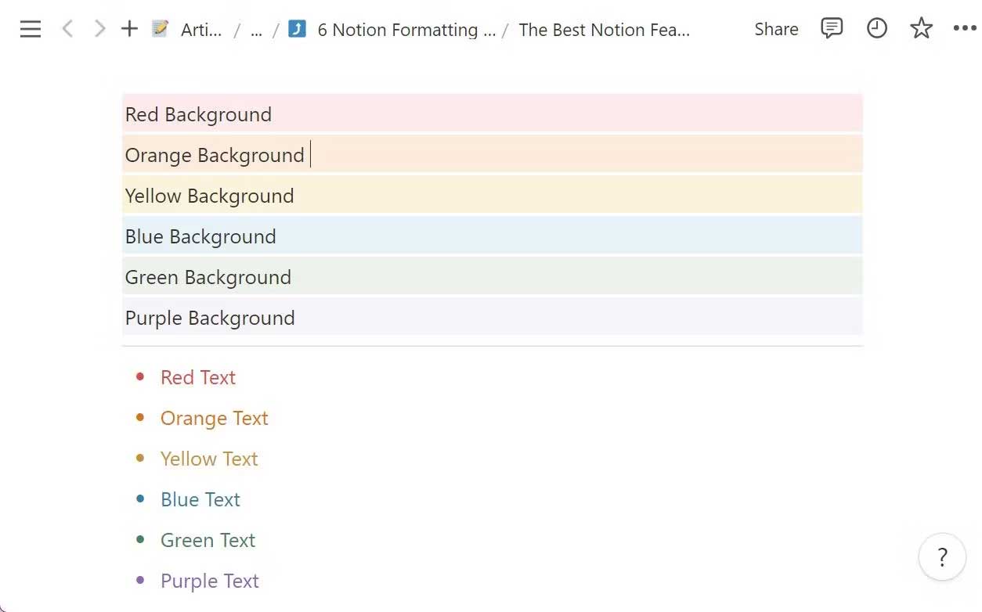This screenshot has width=982, height=612.
Task: Open the 'Arti...' breadcrumb page
Action: (x=201, y=30)
